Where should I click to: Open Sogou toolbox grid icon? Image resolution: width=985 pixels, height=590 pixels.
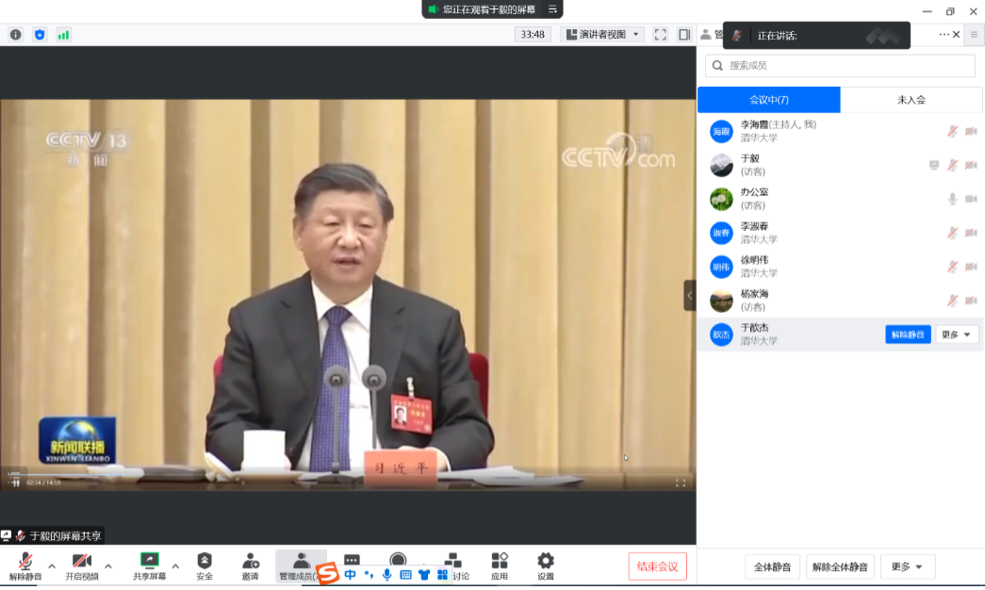click(442, 575)
